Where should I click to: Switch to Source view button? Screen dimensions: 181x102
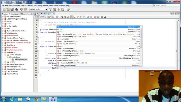click(x=37, y=17)
